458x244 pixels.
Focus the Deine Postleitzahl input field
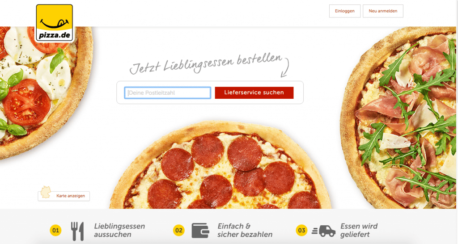167,93
